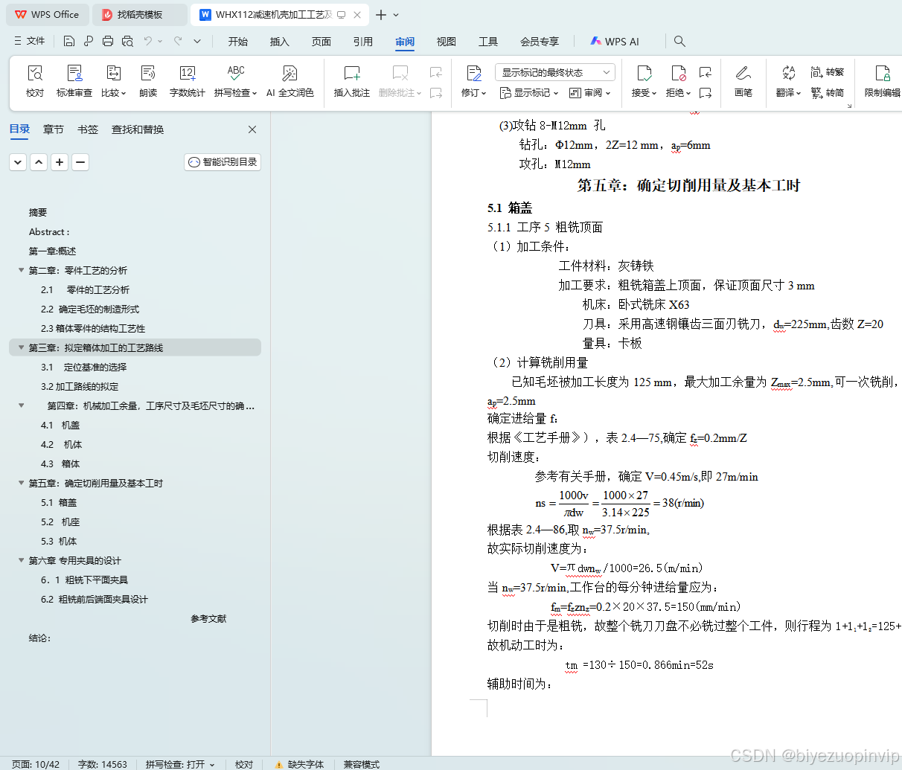Click next comment icon in ribbon
Image resolution: width=902 pixels, height=770 pixels.
tap(436, 93)
